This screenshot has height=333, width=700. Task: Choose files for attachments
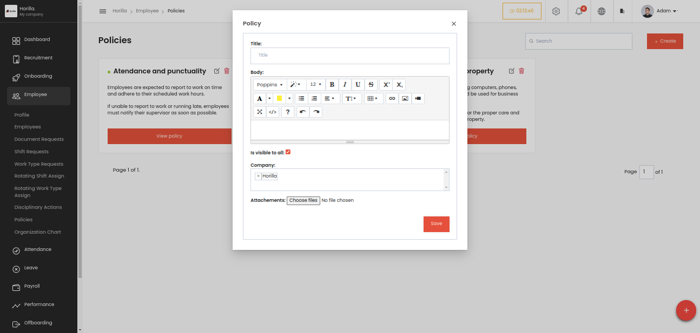(303, 200)
